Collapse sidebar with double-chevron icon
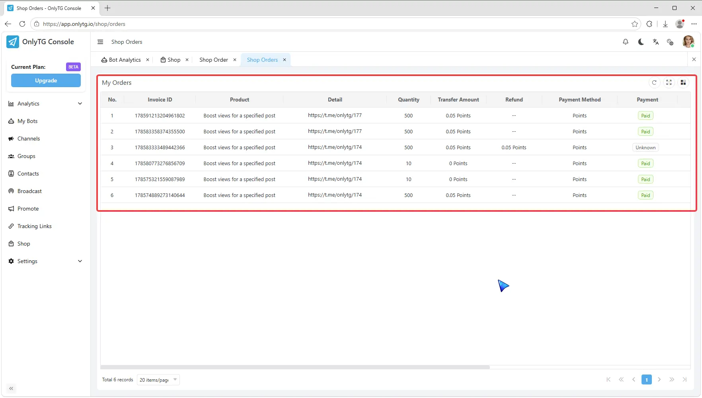702x398 pixels. click(x=11, y=388)
